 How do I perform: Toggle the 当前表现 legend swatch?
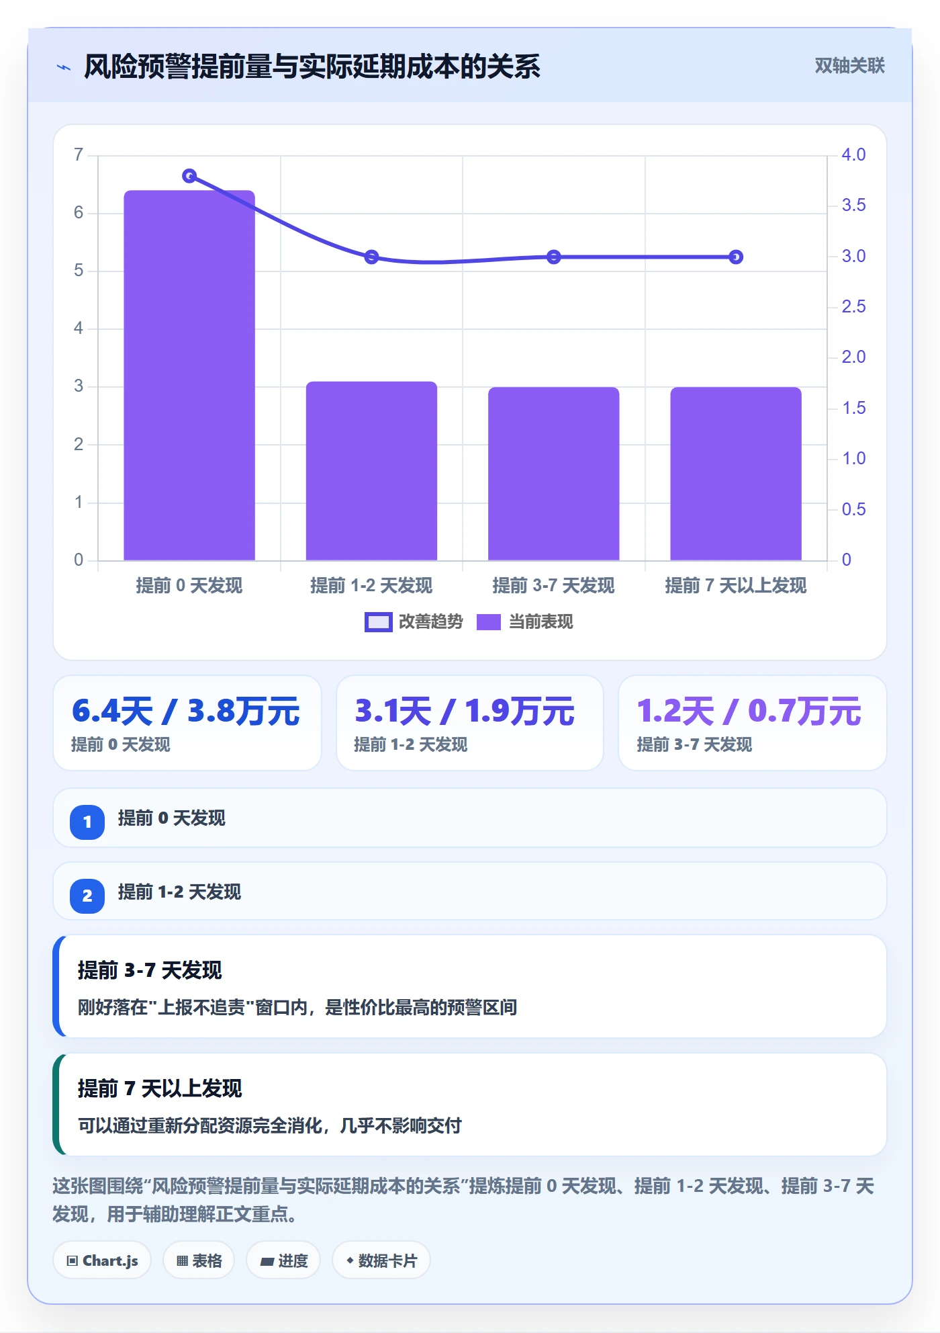pyautogui.click(x=489, y=622)
